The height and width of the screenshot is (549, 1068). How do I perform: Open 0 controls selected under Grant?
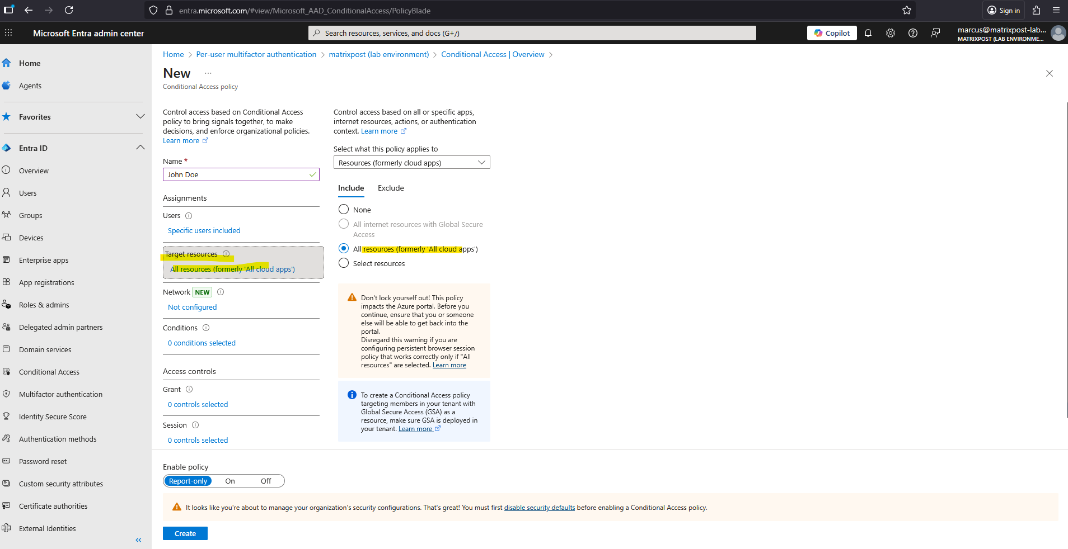click(x=198, y=404)
